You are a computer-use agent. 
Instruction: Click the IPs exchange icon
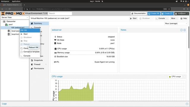[x=55, y=62]
